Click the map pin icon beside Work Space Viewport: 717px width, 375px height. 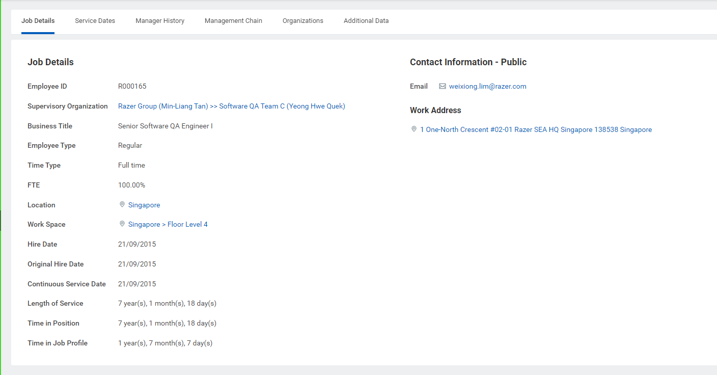(122, 224)
